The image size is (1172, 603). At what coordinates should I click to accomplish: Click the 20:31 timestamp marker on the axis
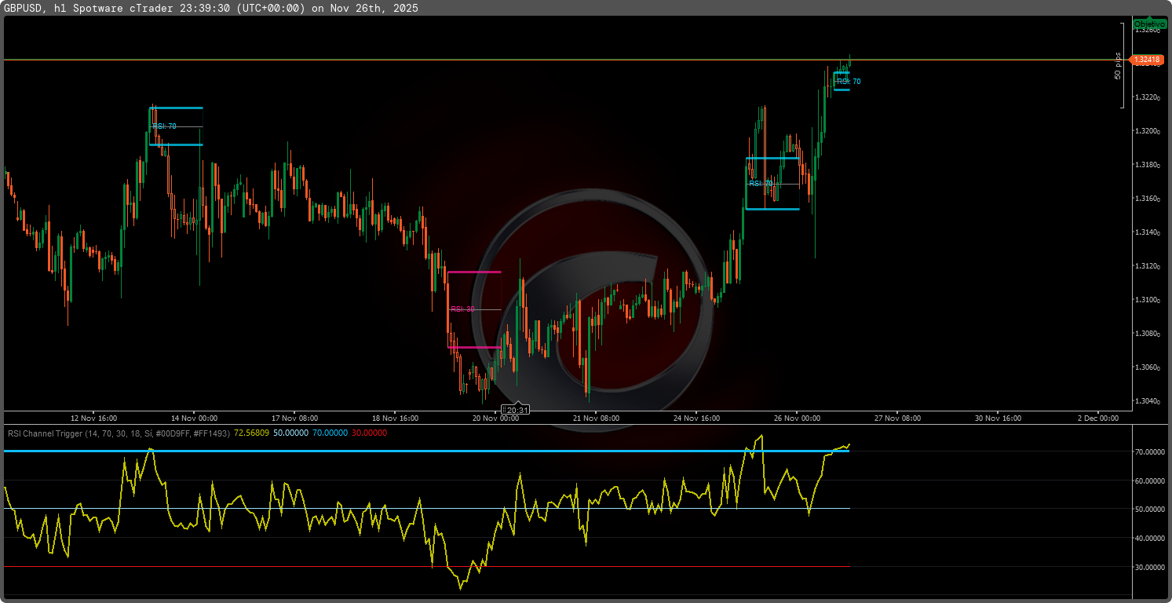coord(514,409)
